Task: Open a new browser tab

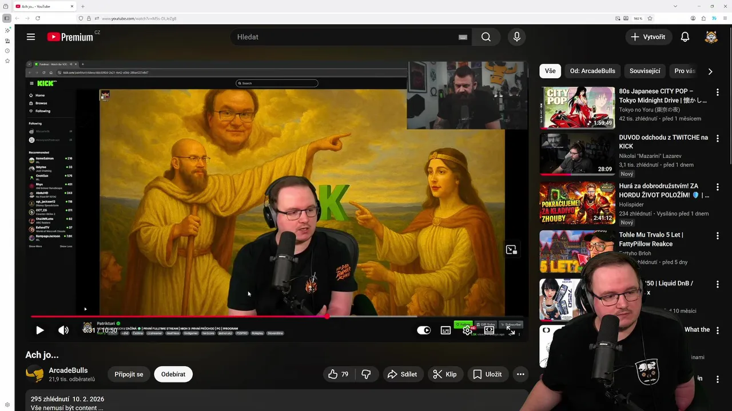Action: point(83,6)
